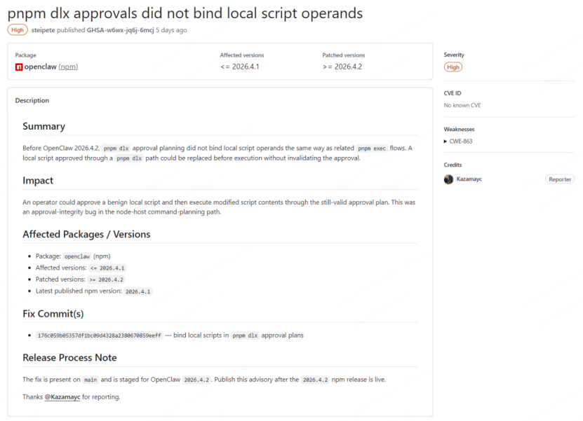This screenshot has height=421, width=583.
Task: Click the Release Process Note heading
Action: (69, 358)
